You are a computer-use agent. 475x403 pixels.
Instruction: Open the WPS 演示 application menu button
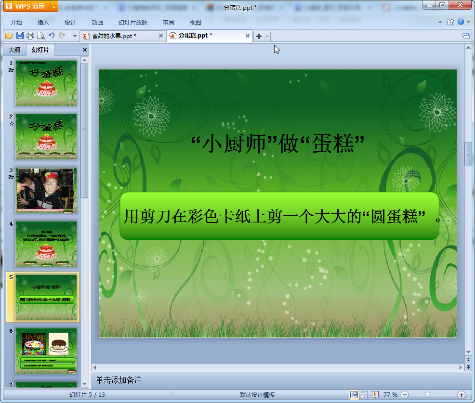[x=26, y=6]
